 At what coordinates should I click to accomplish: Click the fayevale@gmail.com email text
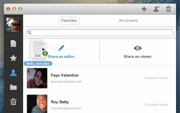pos(66,81)
